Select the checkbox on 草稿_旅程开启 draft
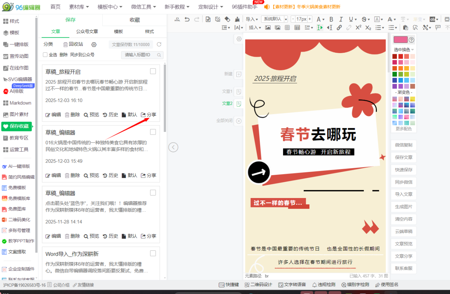This screenshot has height=294, width=450. pos(153,71)
